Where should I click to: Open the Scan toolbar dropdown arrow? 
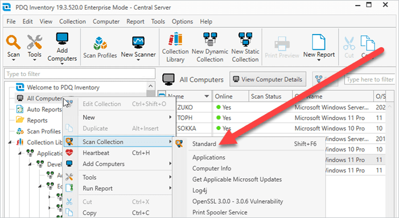pyautogui.click(x=13, y=60)
